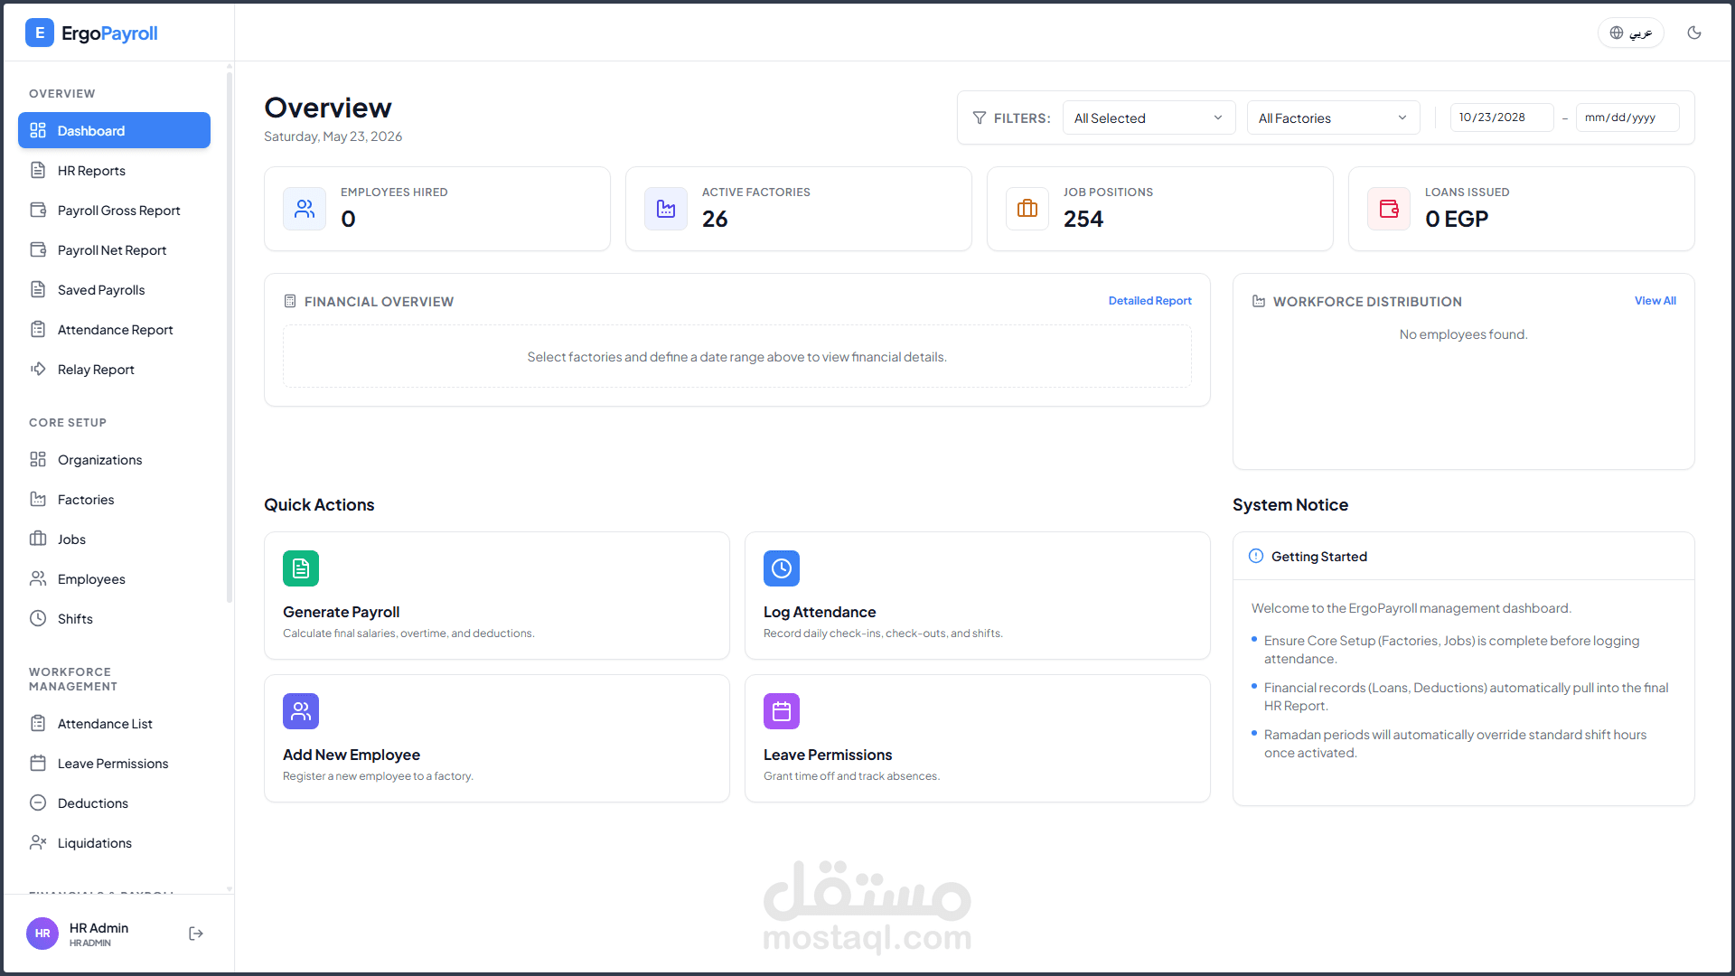The width and height of the screenshot is (1735, 976).
Task: Click the purple Leave Permissions calendar icon
Action: coord(782,711)
